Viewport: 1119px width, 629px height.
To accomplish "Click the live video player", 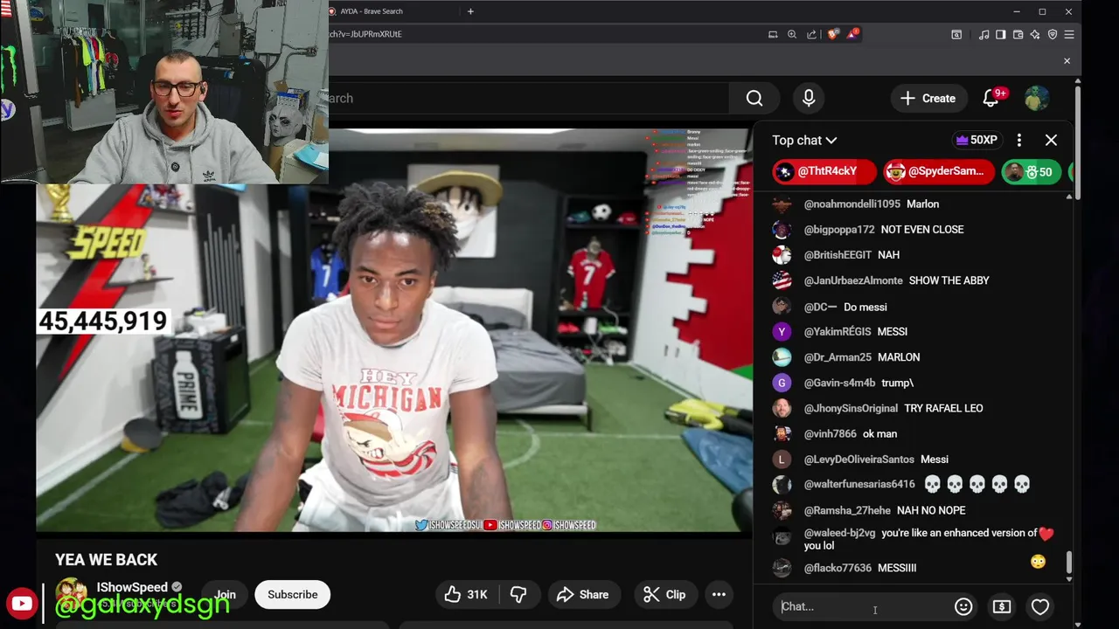I will tap(393, 330).
